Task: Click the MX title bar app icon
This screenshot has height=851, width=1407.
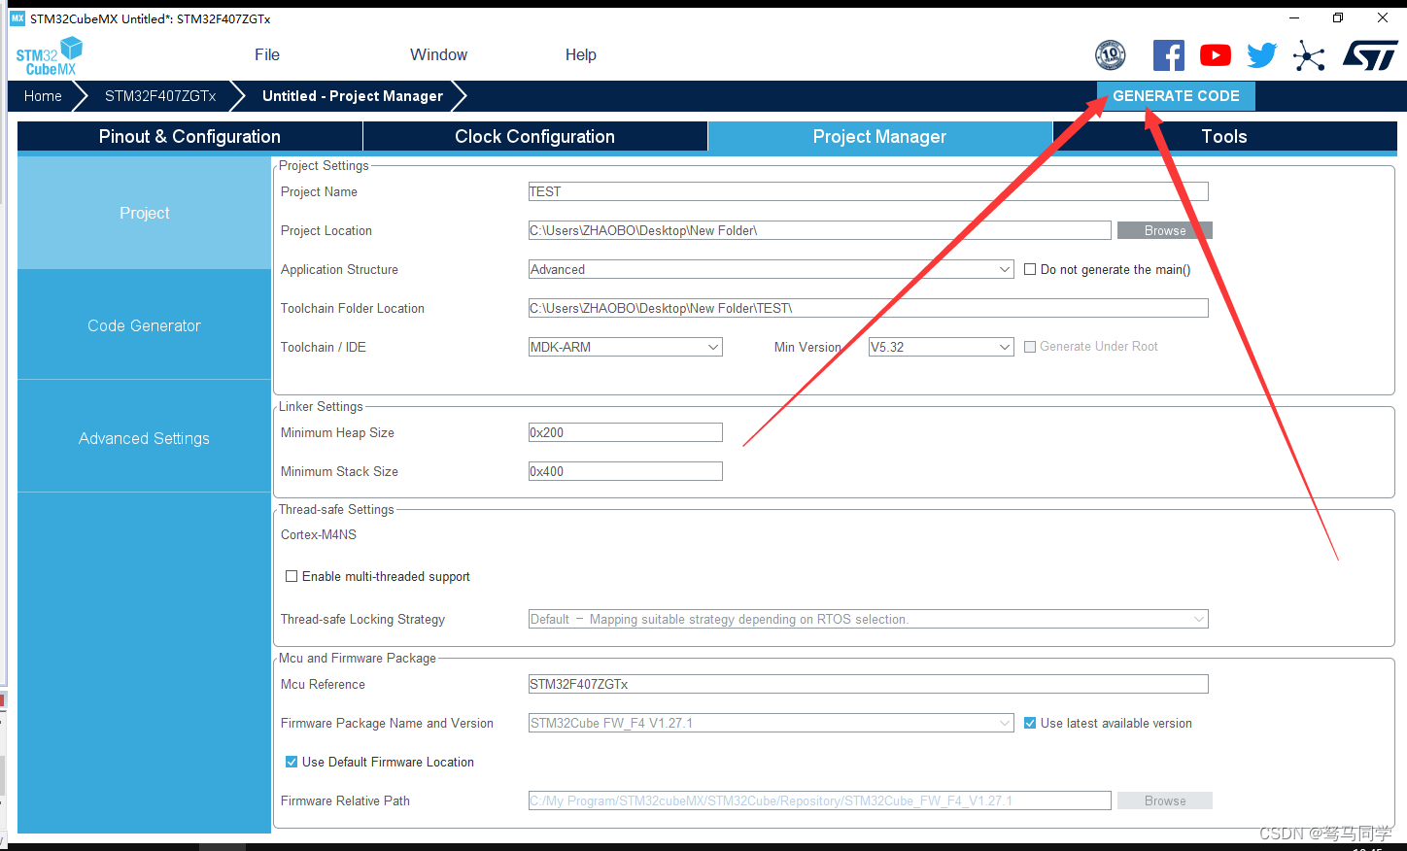Action: 17,18
